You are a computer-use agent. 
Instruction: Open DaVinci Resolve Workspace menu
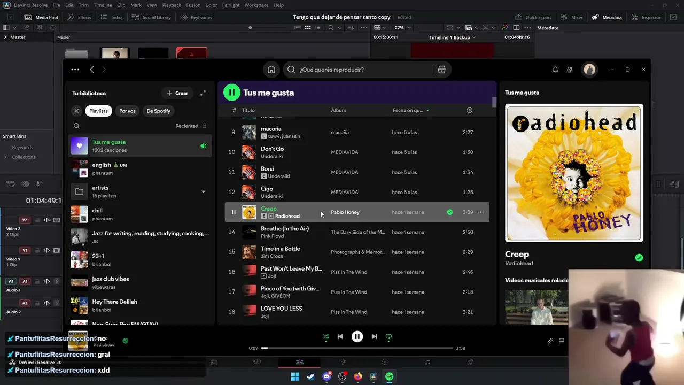pyautogui.click(x=256, y=5)
